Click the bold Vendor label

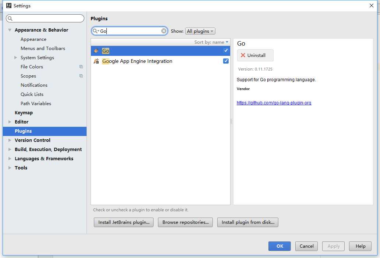pos(243,89)
